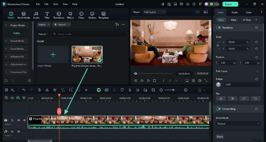Open the Blend Mode dropdown
Viewport: 266px width, 142px height.
pos(238,124)
